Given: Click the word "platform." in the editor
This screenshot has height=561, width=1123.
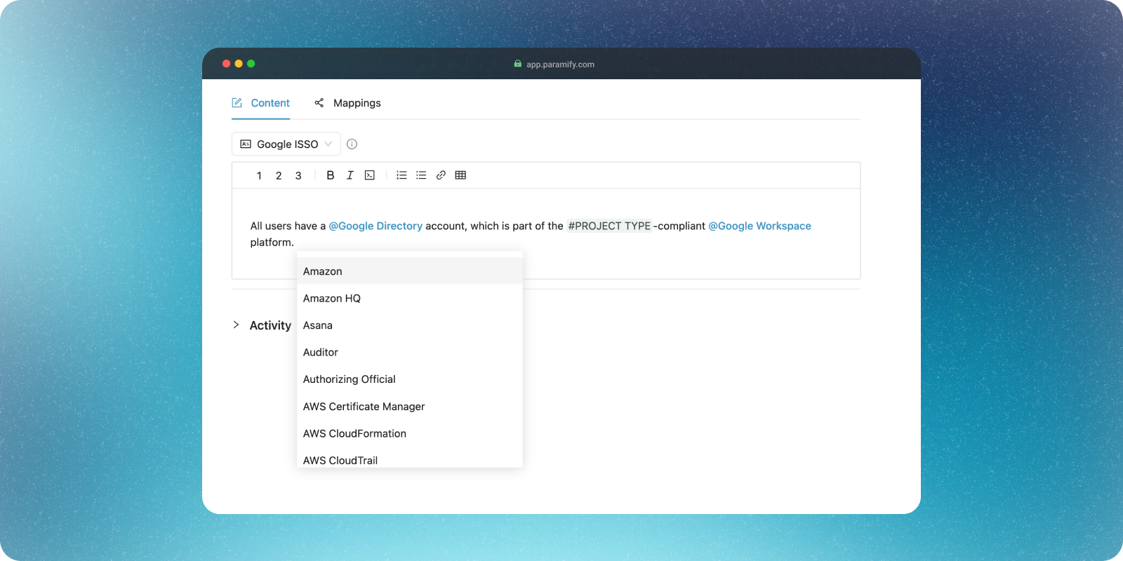Looking at the screenshot, I should click(x=272, y=242).
